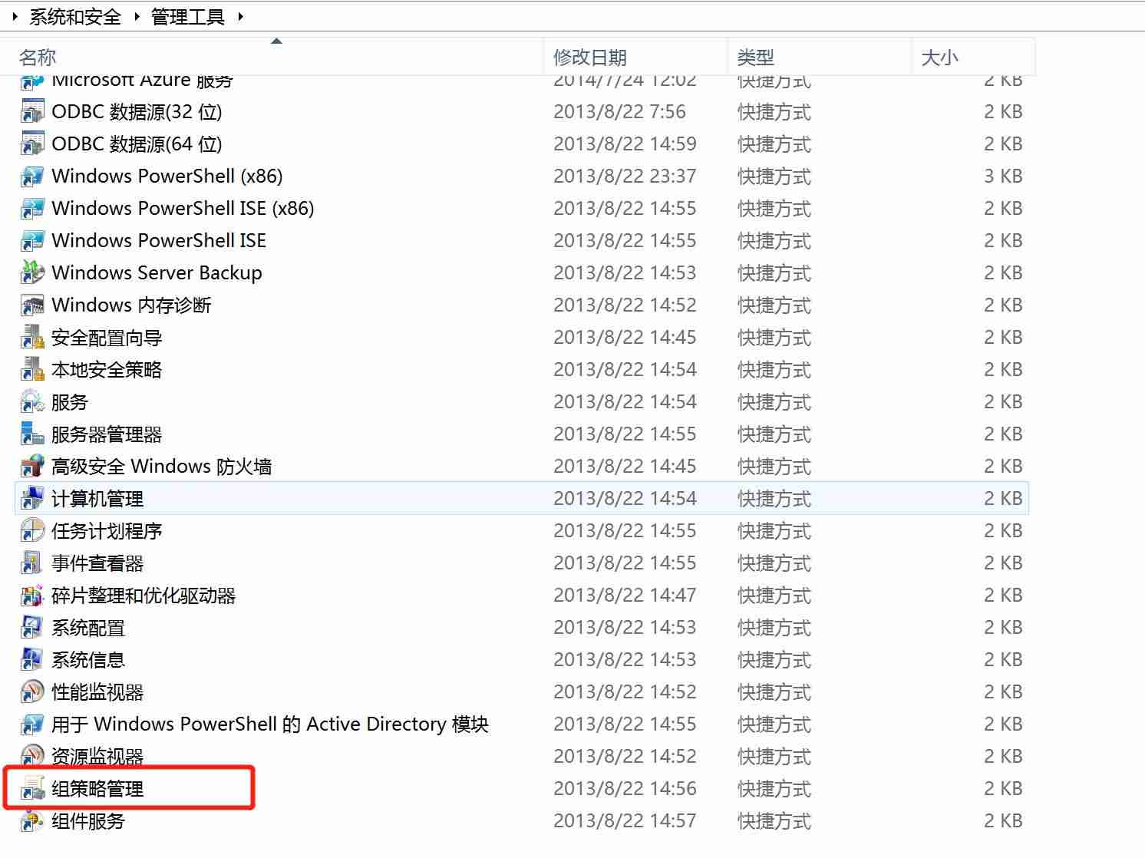
Task: Select the 组策略管理 icon
Action: pyautogui.click(x=32, y=789)
